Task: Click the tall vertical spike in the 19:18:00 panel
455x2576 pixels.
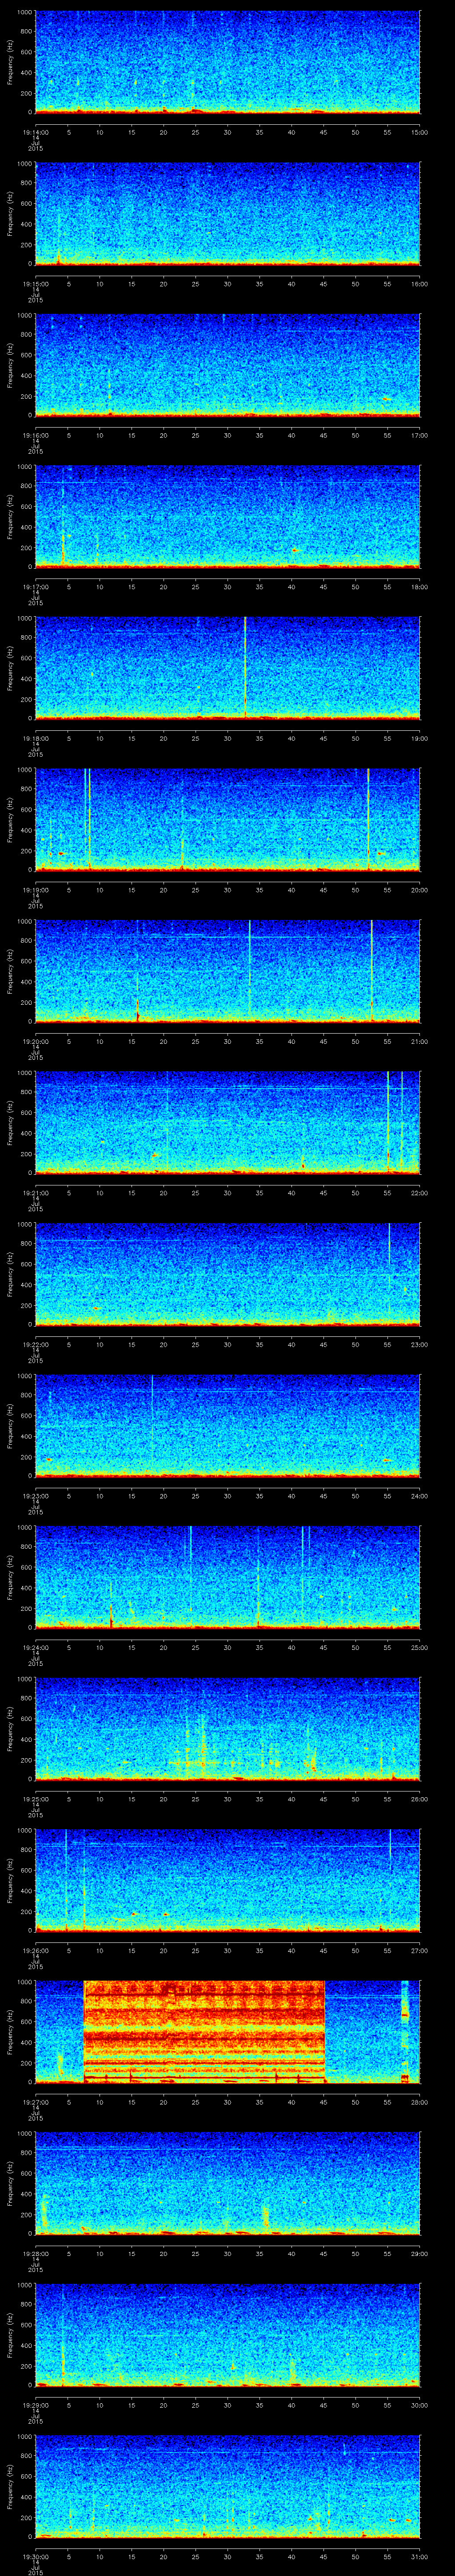Action: coord(245,668)
